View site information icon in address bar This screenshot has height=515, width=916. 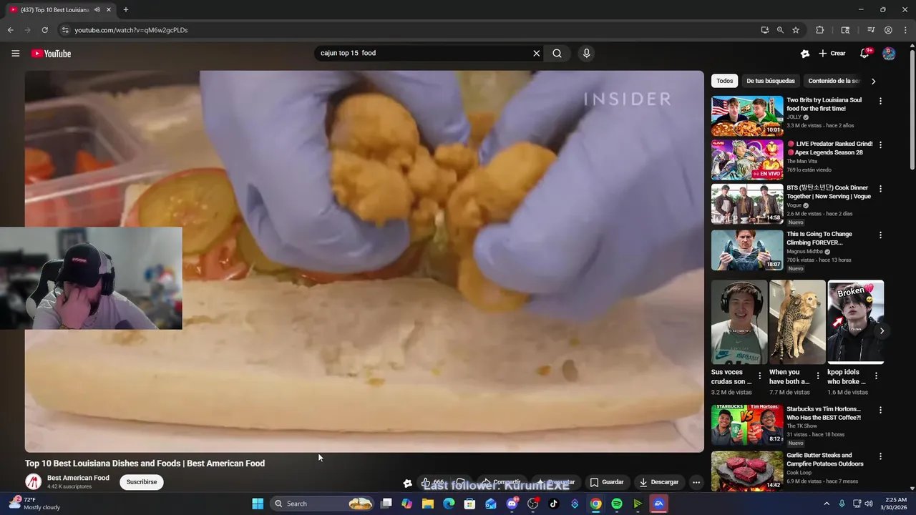tap(65, 30)
